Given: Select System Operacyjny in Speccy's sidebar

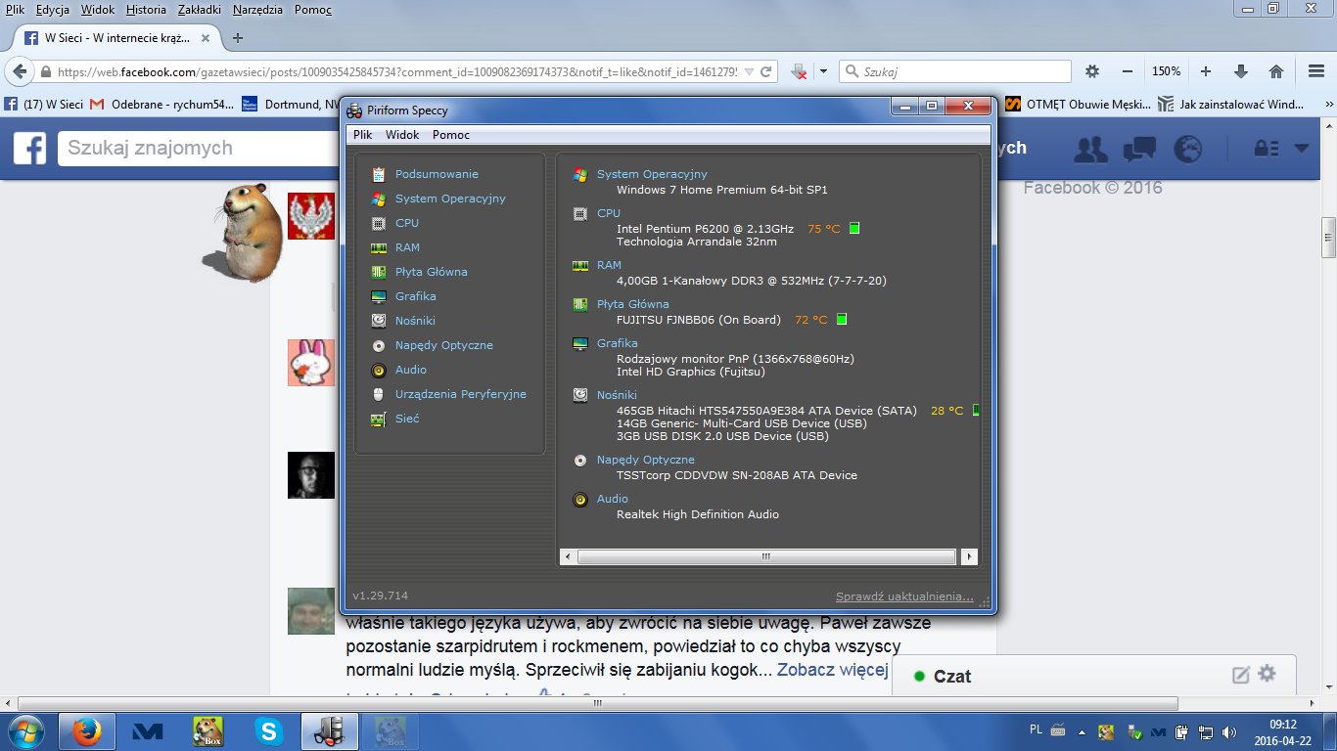Looking at the screenshot, I should 450,199.
